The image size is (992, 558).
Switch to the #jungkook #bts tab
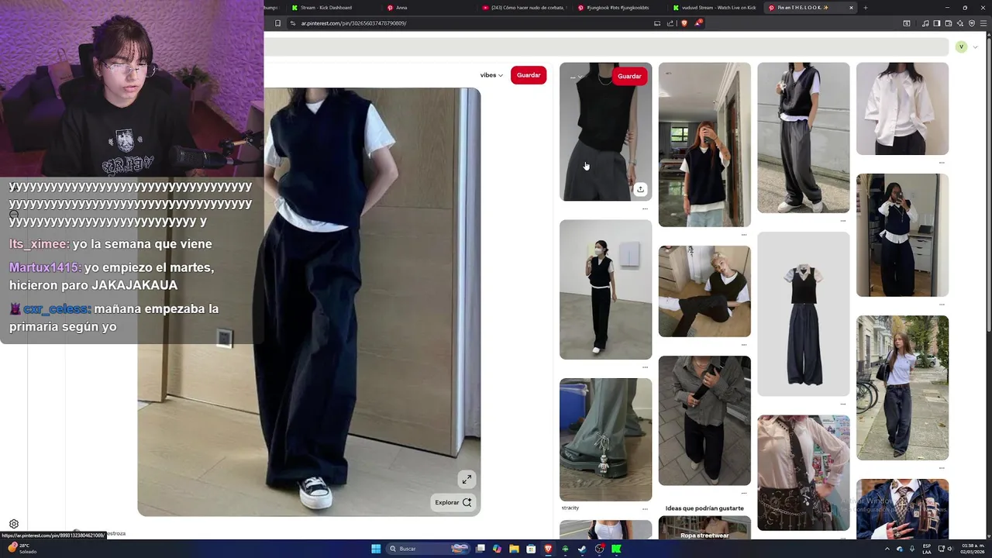click(x=618, y=8)
